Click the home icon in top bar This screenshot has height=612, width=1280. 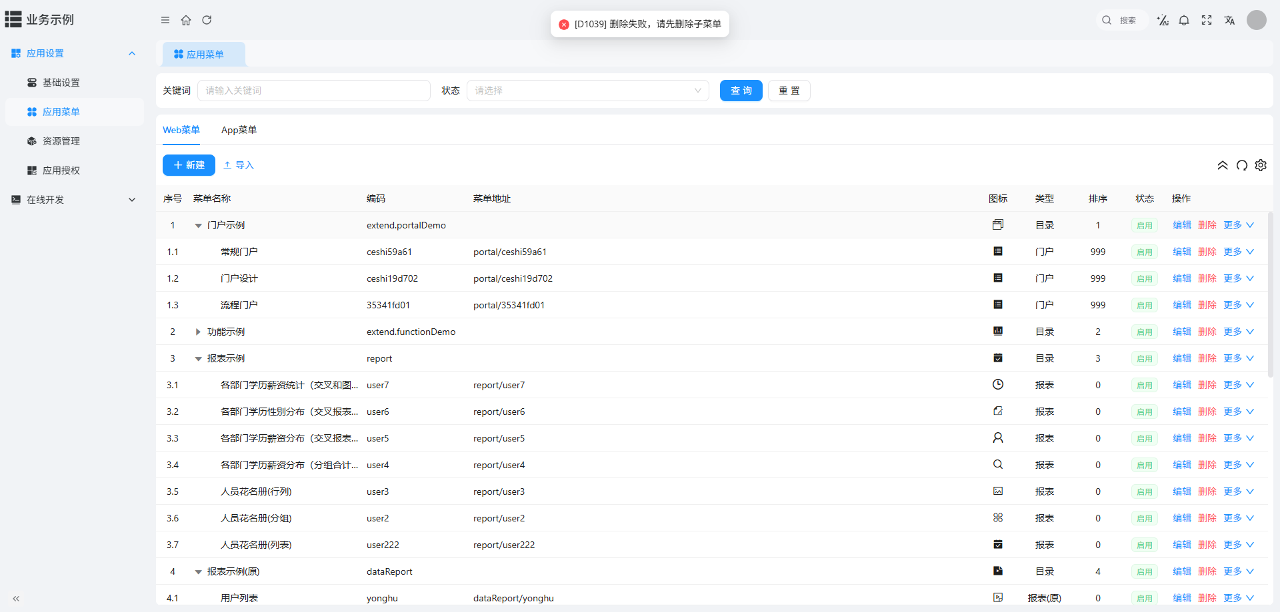tap(186, 20)
